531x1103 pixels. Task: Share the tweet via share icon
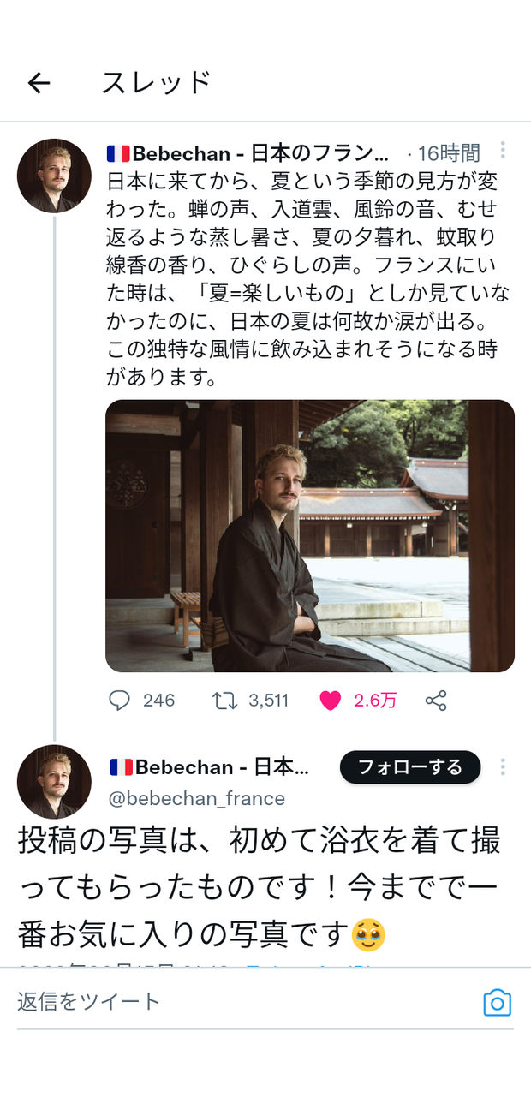coord(436,701)
